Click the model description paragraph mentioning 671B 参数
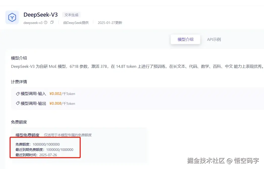The width and height of the screenshot is (264, 169). pos(137,66)
